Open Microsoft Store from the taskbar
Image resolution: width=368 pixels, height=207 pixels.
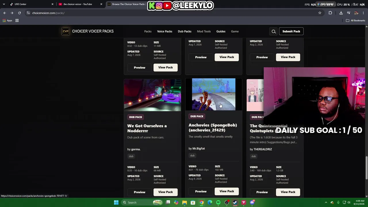193,202
